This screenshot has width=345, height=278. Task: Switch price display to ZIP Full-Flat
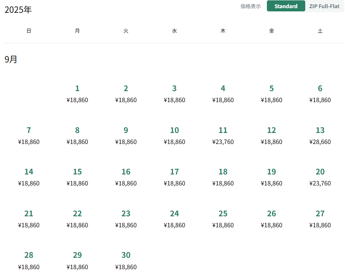click(324, 6)
